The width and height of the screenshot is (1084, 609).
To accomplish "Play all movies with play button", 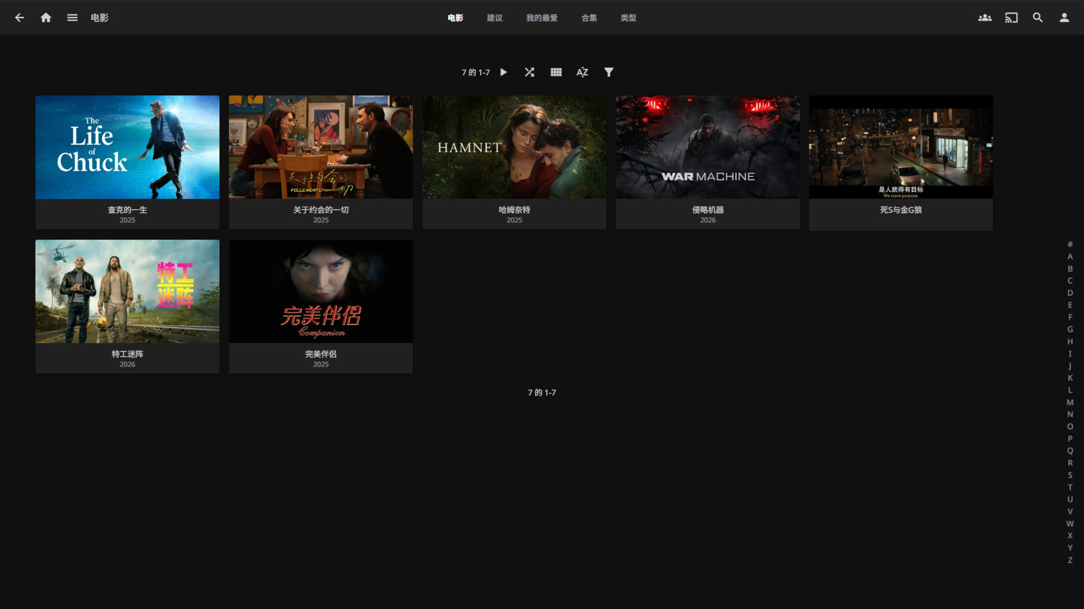I will 504,72.
